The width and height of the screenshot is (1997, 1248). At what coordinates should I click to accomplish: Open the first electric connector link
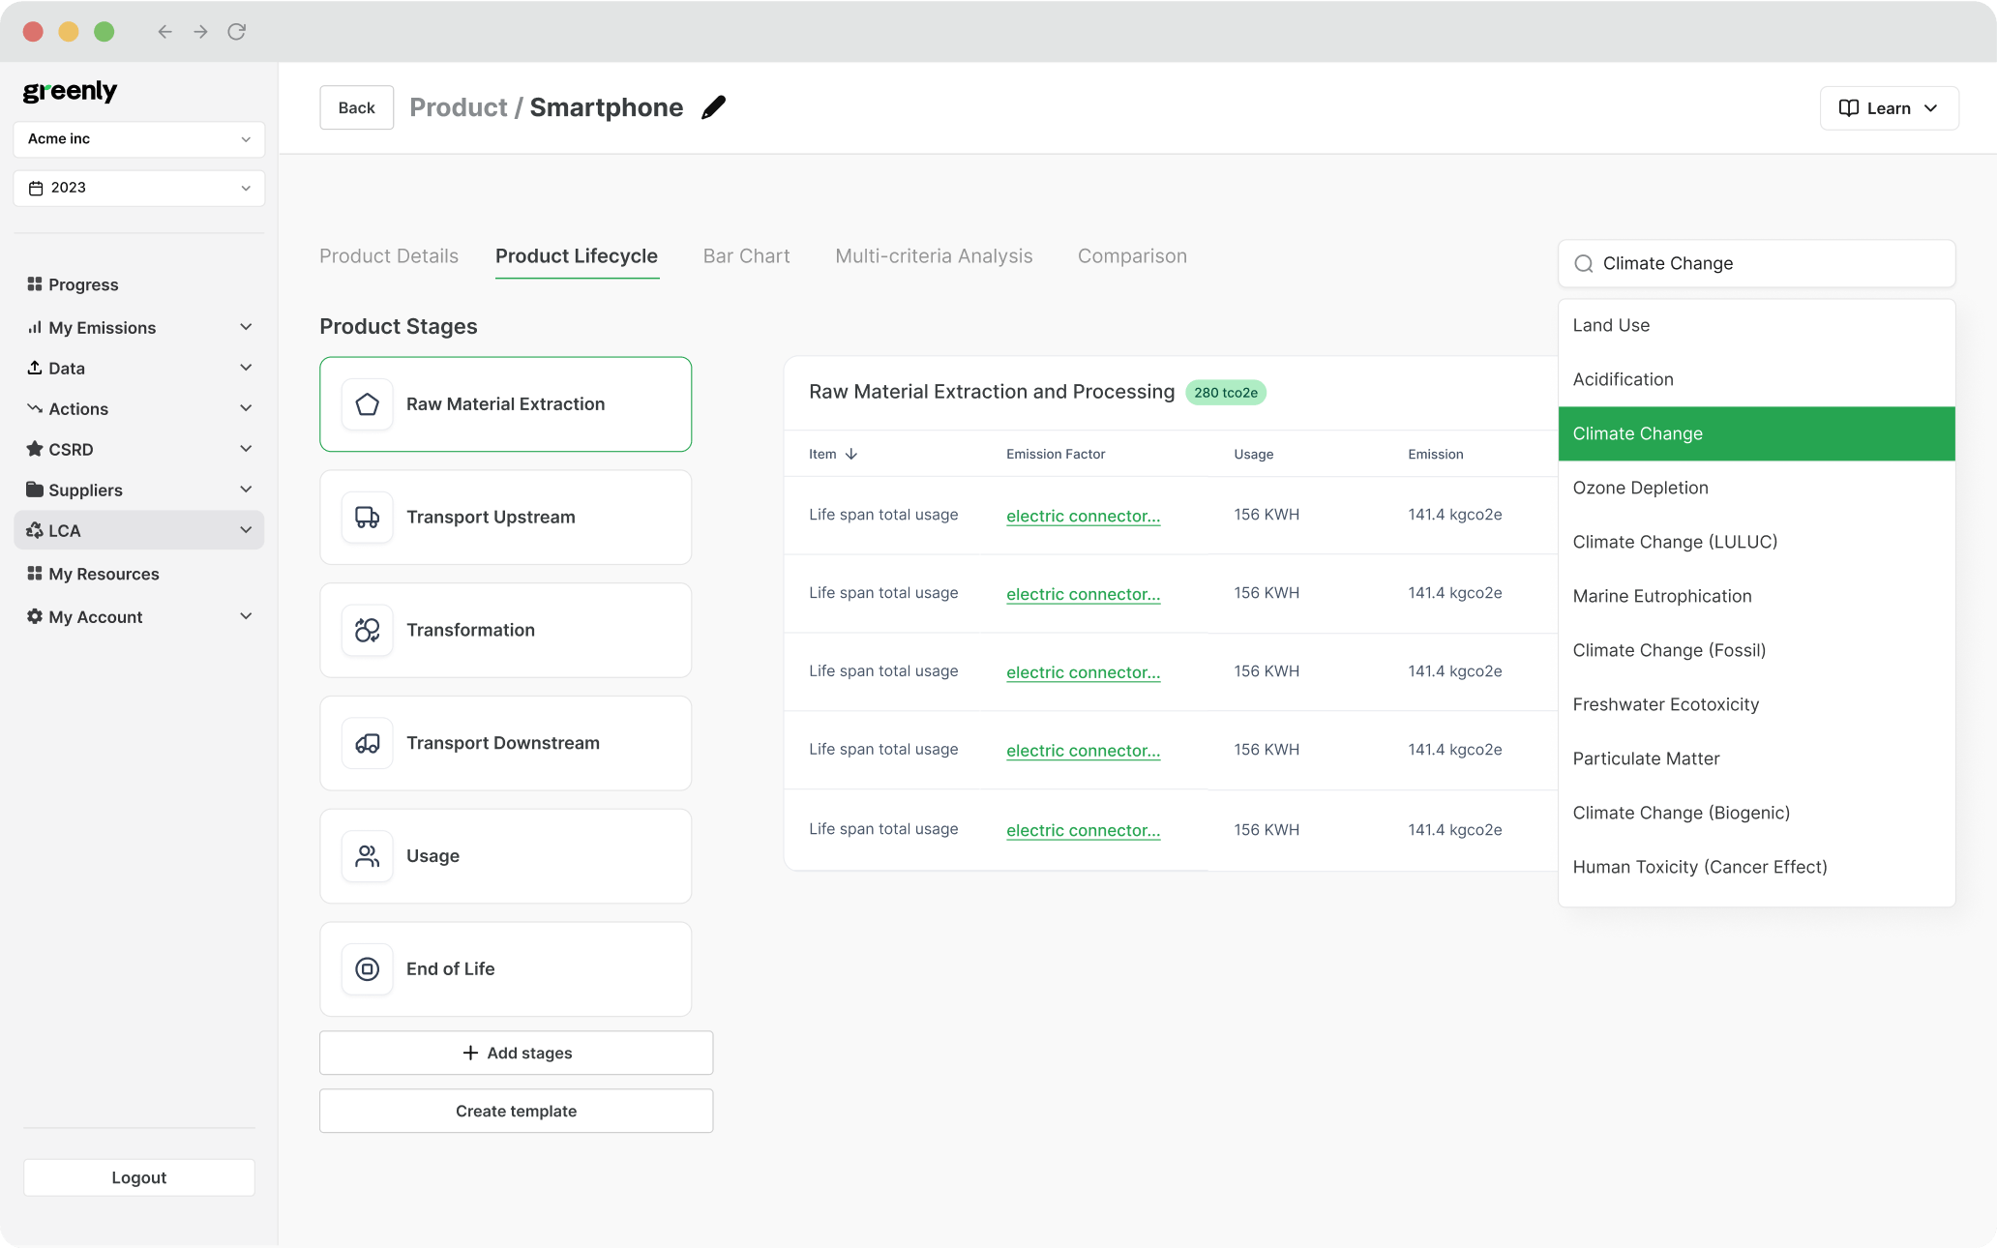(x=1083, y=516)
